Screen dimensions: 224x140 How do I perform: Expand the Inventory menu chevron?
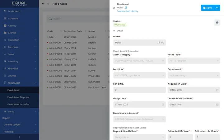pyautogui.click(x=35, y=61)
